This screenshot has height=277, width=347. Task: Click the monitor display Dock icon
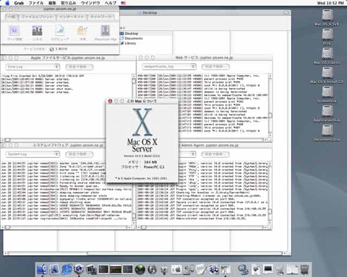[268, 269]
